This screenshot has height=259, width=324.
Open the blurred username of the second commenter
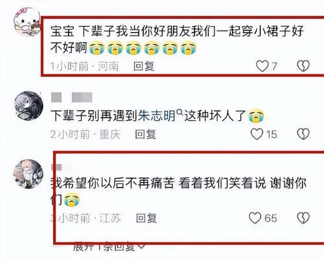click(72, 98)
